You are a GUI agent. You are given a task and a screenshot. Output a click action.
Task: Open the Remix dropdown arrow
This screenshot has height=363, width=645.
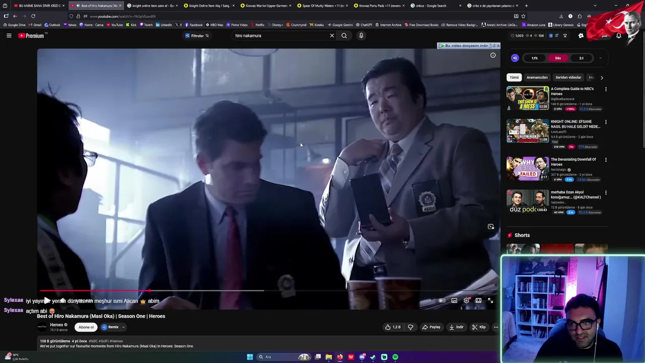click(123, 327)
